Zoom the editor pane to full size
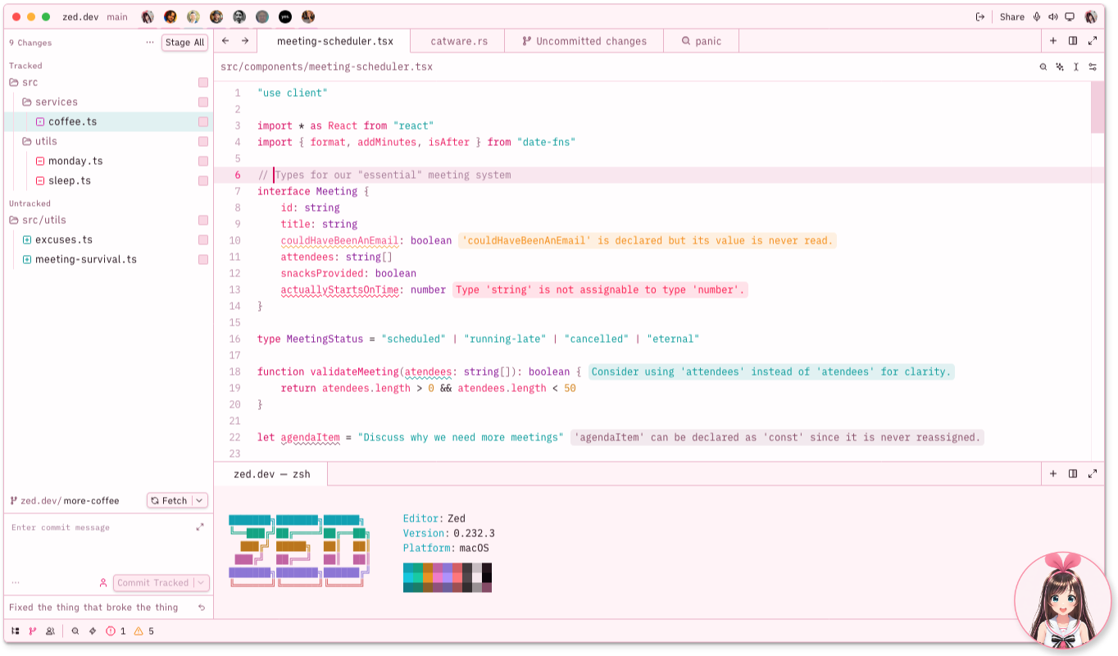Viewport: 1118px width, 656px height. 1093,40
